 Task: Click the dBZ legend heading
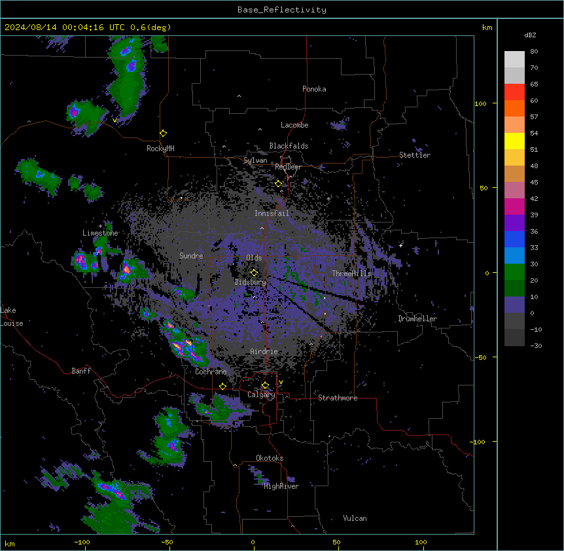tap(530, 35)
